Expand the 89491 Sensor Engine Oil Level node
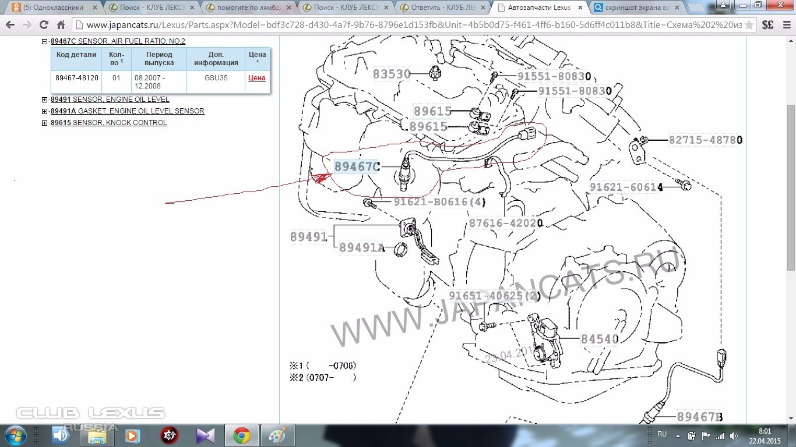Image resolution: width=796 pixels, height=447 pixels. pyautogui.click(x=45, y=100)
